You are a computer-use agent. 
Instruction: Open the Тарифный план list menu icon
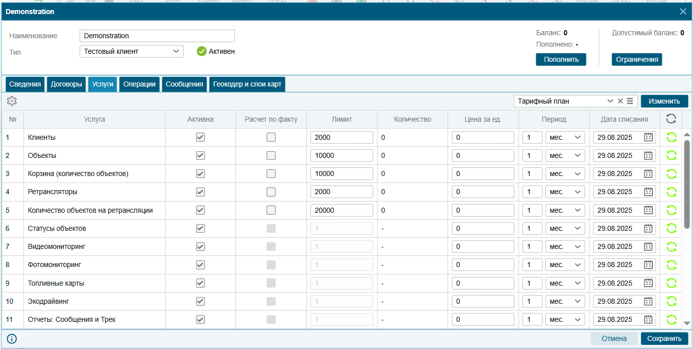pyautogui.click(x=630, y=101)
